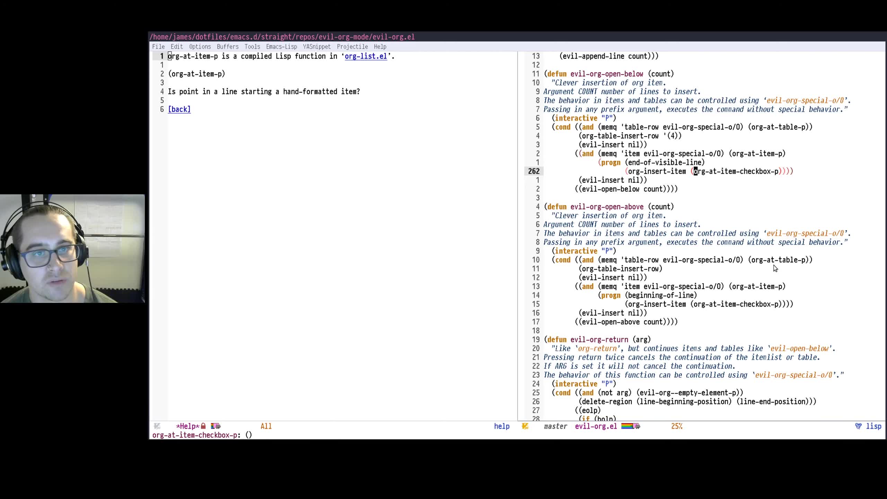Screen dimensions: 887x499
Task: Open the Emacs-Lisp menu
Action: pyautogui.click(x=281, y=46)
